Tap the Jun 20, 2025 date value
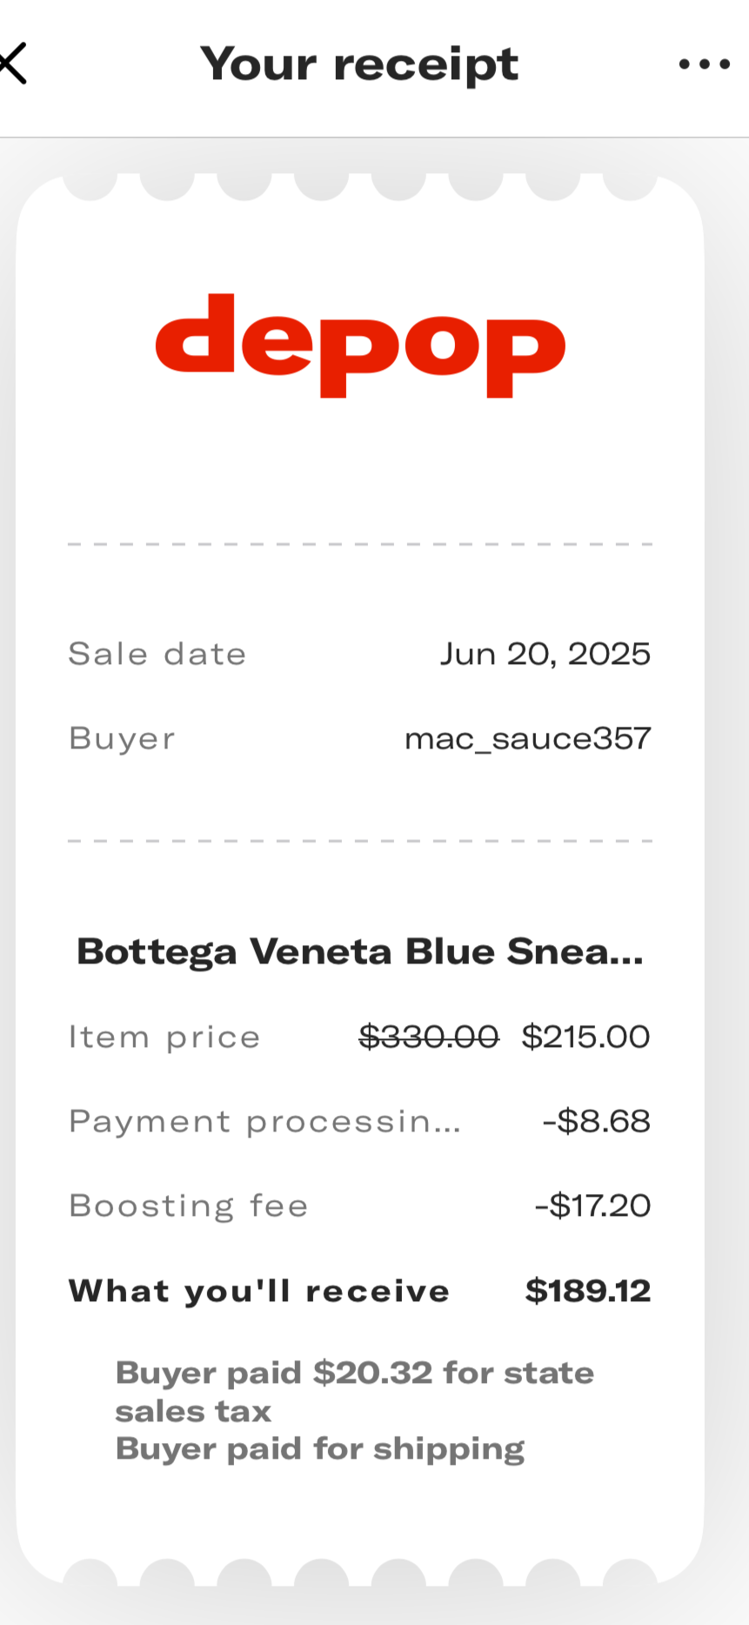749x1625 pixels. (545, 654)
